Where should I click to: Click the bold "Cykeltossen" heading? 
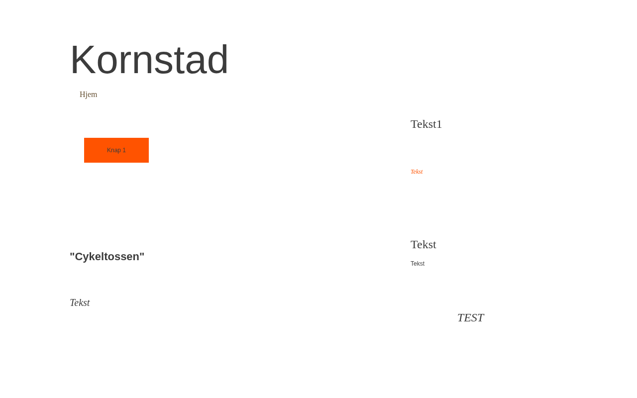click(x=107, y=257)
